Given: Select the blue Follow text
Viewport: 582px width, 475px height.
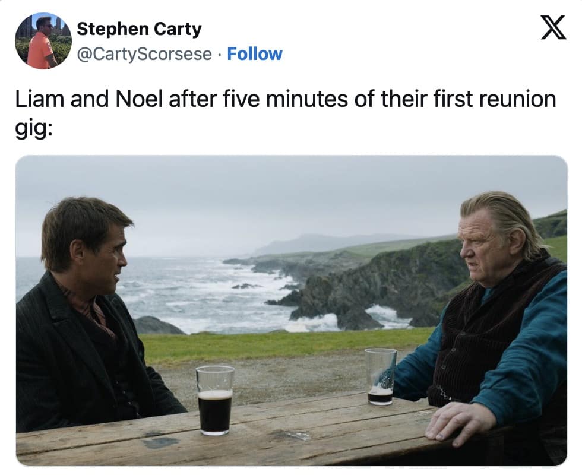Looking at the screenshot, I should click(x=255, y=53).
